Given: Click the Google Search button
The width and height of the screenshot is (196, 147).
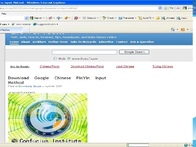Looking at the screenshot, I should [134, 52].
